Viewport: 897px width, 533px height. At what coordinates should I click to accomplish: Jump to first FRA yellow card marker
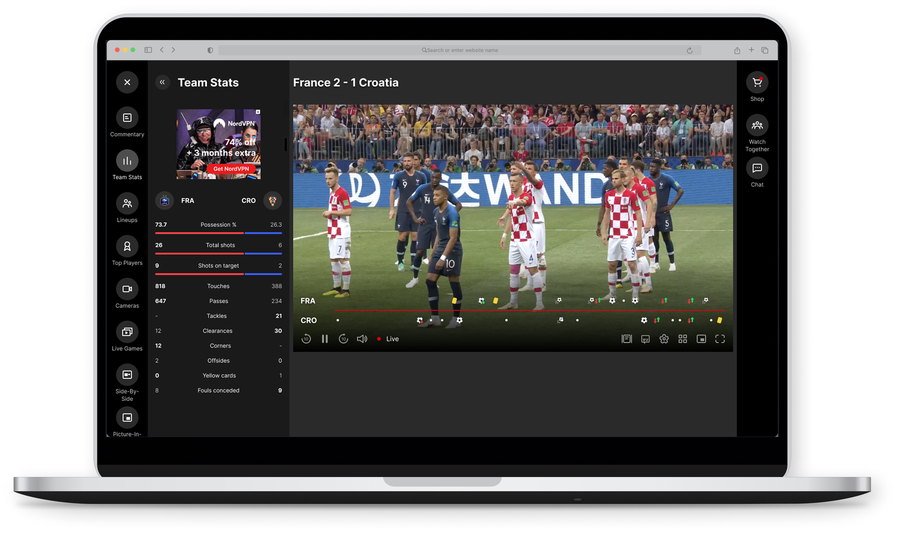pyautogui.click(x=454, y=301)
